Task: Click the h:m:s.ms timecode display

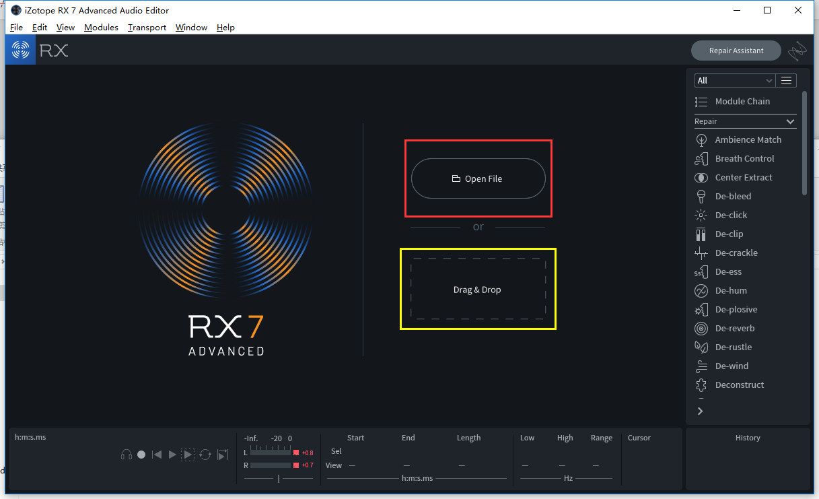Action: [x=30, y=438]
